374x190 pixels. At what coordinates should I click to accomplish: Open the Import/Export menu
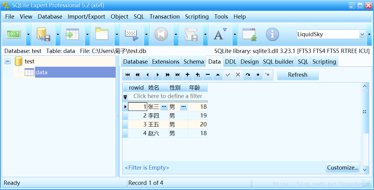[86, 16]
